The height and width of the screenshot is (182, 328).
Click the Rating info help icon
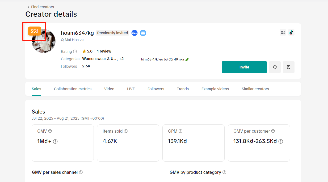point(75,51)
